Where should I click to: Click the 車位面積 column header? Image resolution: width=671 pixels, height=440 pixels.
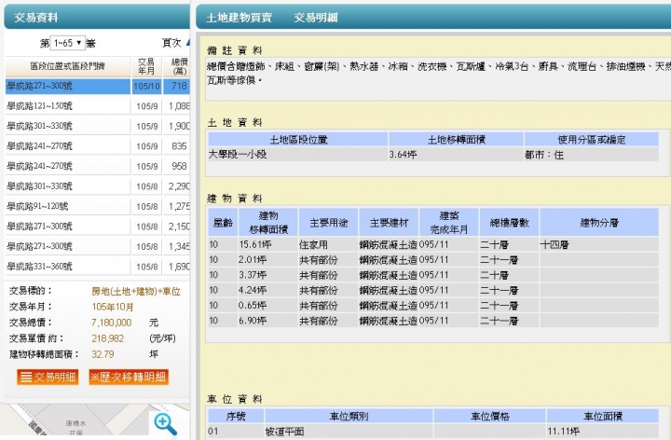603,416
